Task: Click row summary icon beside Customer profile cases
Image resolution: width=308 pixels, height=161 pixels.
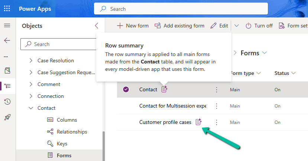Action: pos(199,122)
